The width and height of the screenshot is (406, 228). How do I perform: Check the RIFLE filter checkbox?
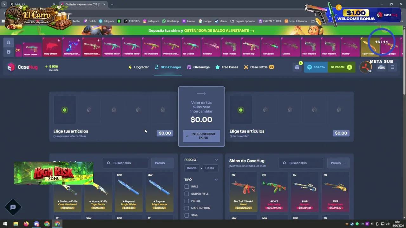point(187,187)
